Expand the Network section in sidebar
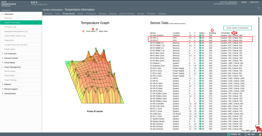The height and width of the screenshot is (136, 262). (2, 84)
